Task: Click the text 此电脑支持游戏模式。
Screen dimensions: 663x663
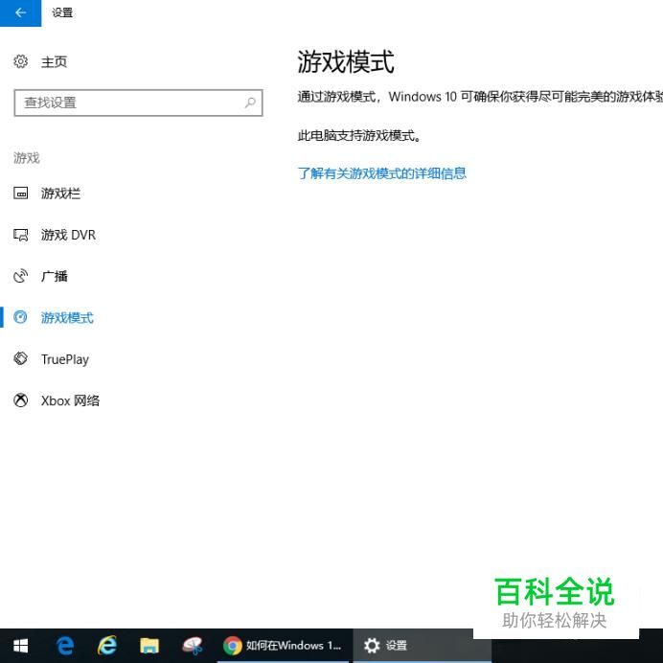Action: [x=359, y=136]
